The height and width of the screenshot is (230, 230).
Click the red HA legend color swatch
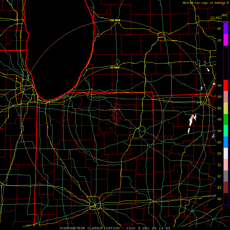click(226, 85)
